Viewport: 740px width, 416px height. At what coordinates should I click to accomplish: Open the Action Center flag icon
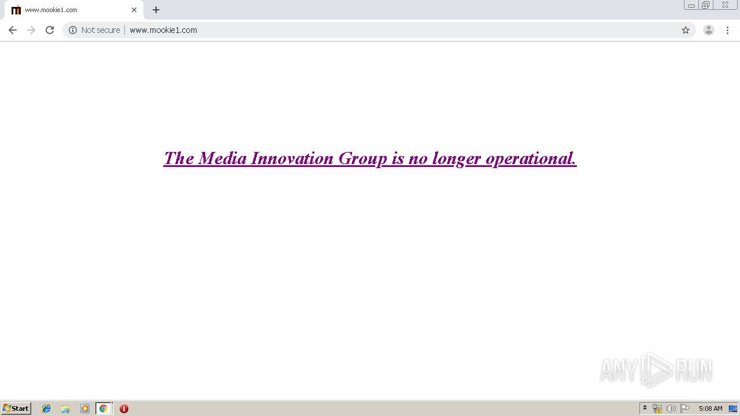tap(685, 408)
